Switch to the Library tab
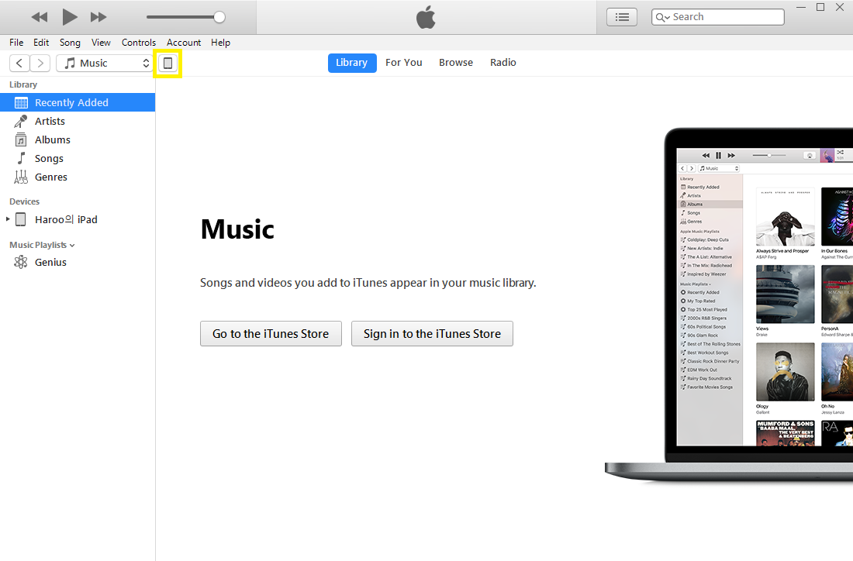 351,63
